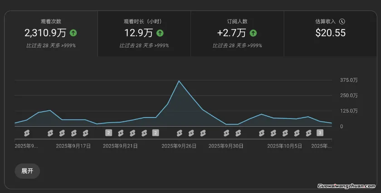Switch to the 观看次数 metric tab
Screen dimensions: 381x193
(51, 34)
